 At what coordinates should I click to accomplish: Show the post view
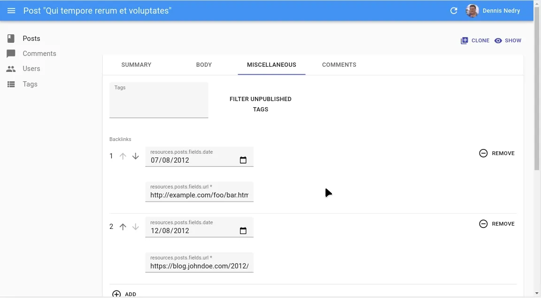[x=508, y=40]
